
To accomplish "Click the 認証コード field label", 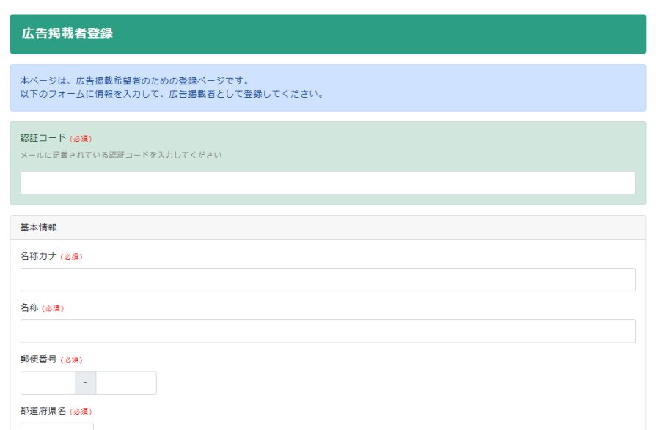I will click(43, 138).
